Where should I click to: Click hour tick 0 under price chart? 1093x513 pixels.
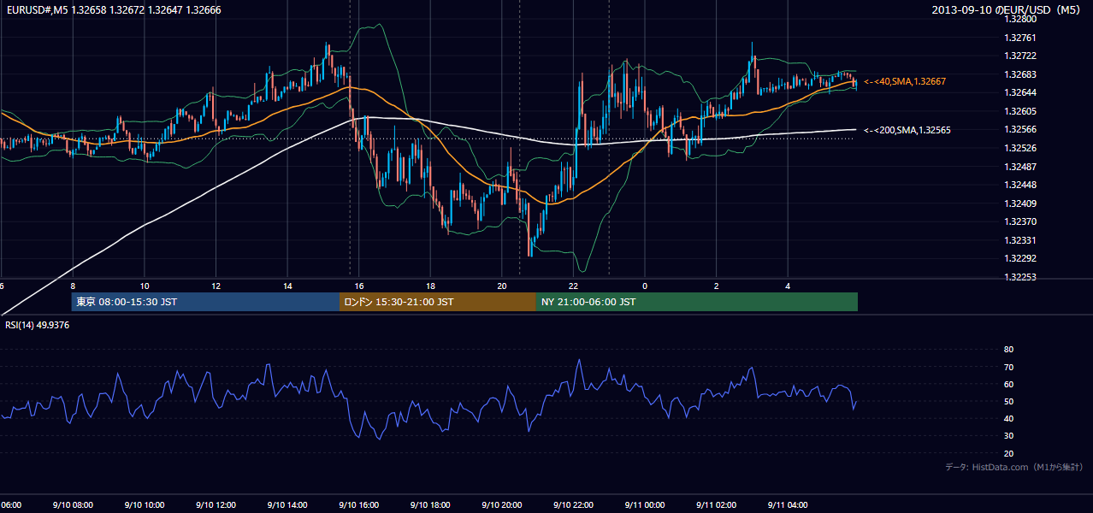point(645,286)
